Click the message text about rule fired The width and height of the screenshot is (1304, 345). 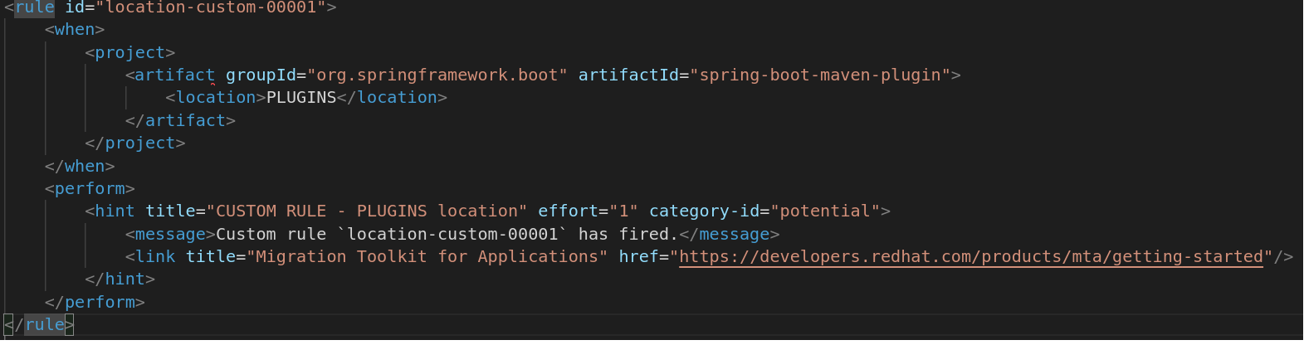pyautogui.click(x=447, y=235)
